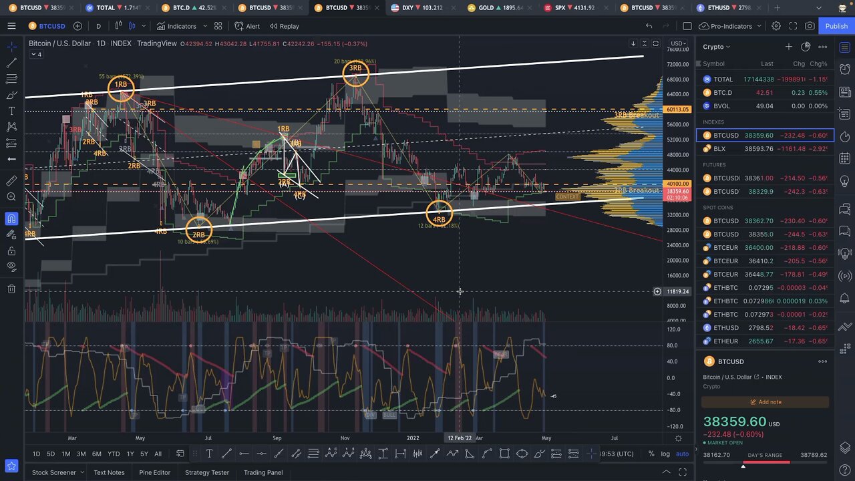Select the trend line tool in left sidebar

(11, 63)
